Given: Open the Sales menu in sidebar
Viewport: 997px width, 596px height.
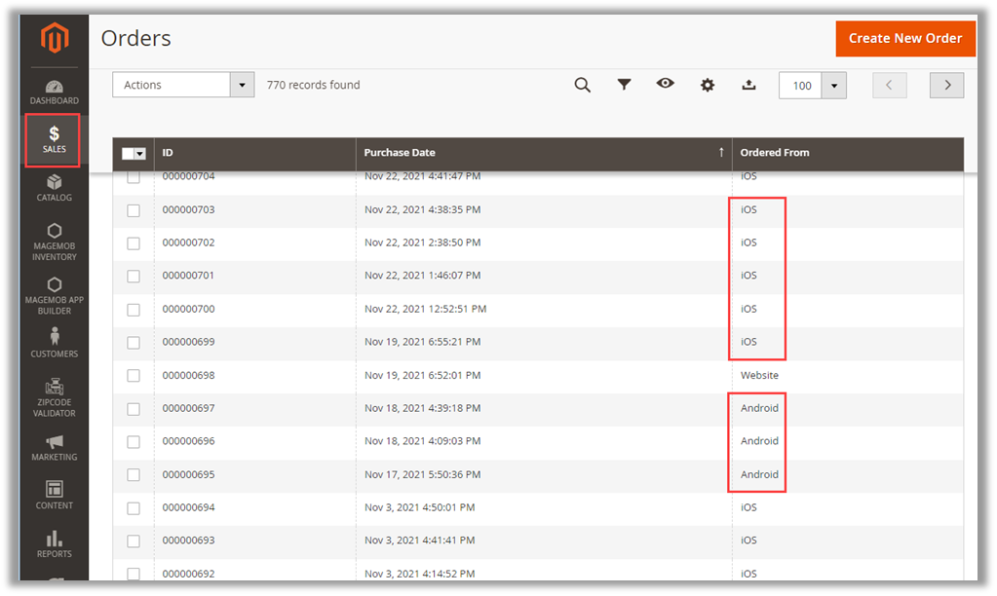Looking at the screenshot, I should 55,140.
